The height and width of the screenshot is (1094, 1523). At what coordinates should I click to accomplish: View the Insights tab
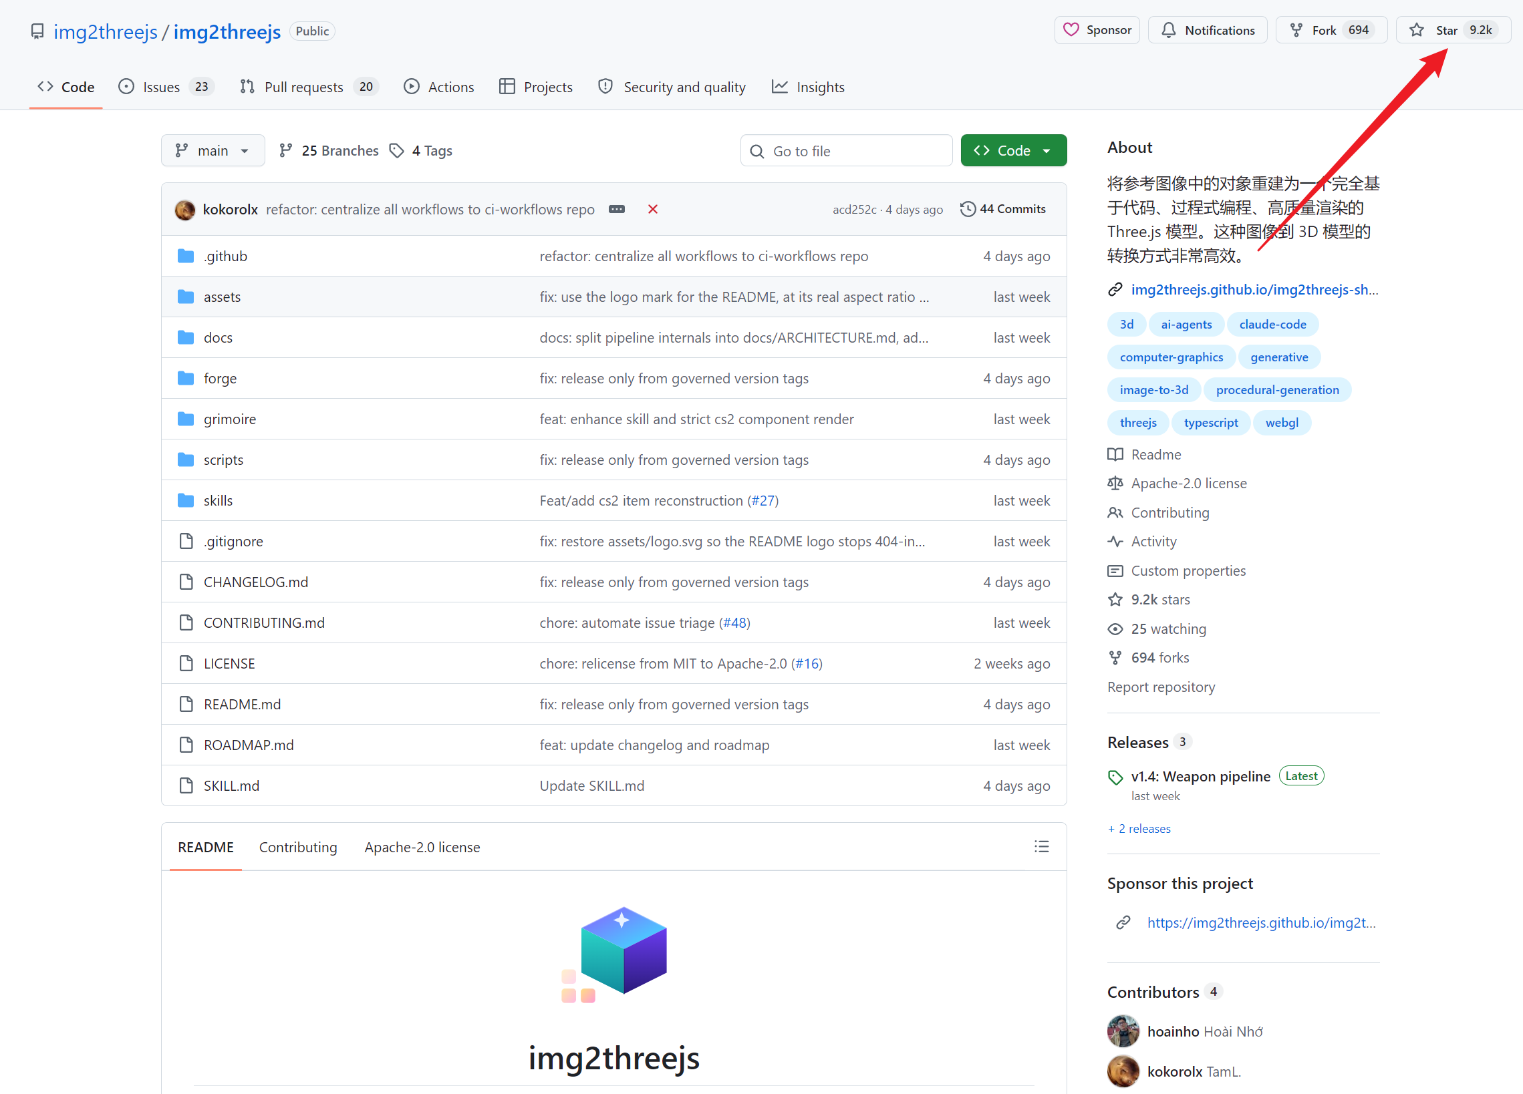(x=808, y=87)
